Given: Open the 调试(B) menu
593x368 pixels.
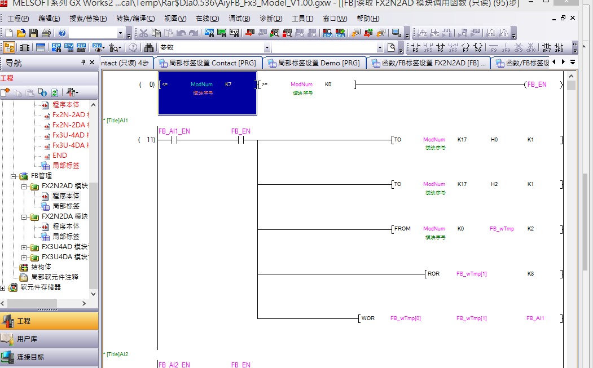Looking at the screenshot, I should 239,19.
